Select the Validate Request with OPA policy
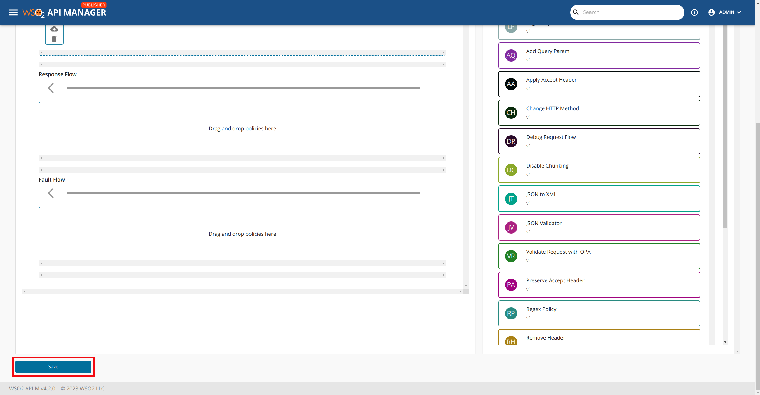This screenshot has height=395, width=760. (x=599, y=256)
